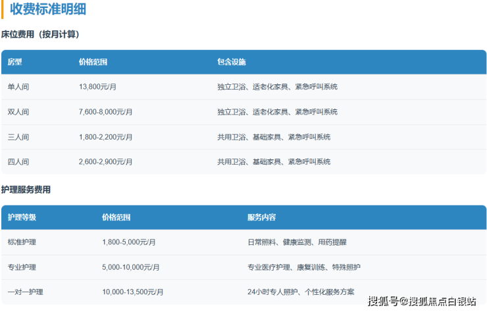This screenshot has height=312, width=487.
Task: Click the 7,600-8,000元/月 price cell
Action: point(105,112)
